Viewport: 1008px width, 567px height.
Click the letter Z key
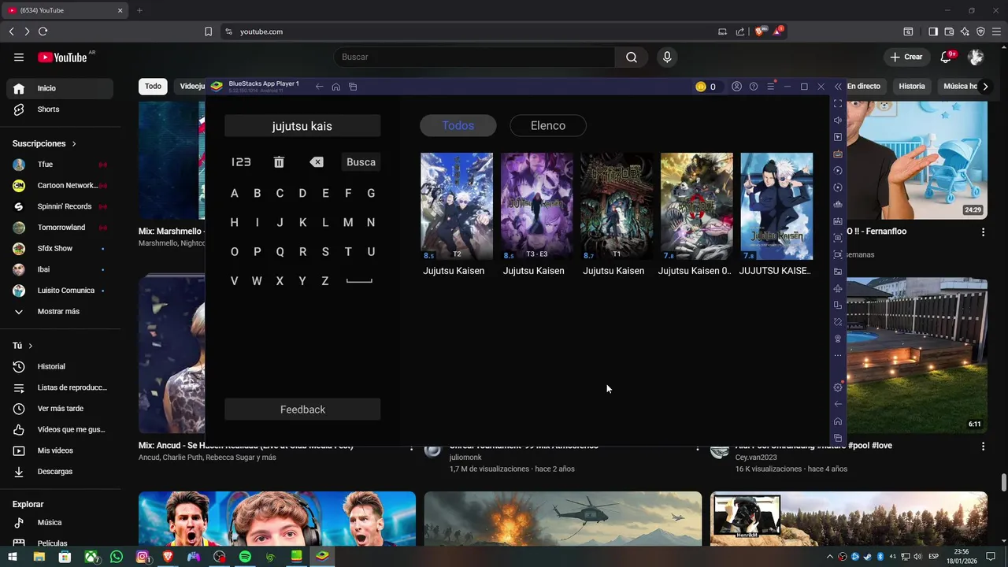point(325,281)
